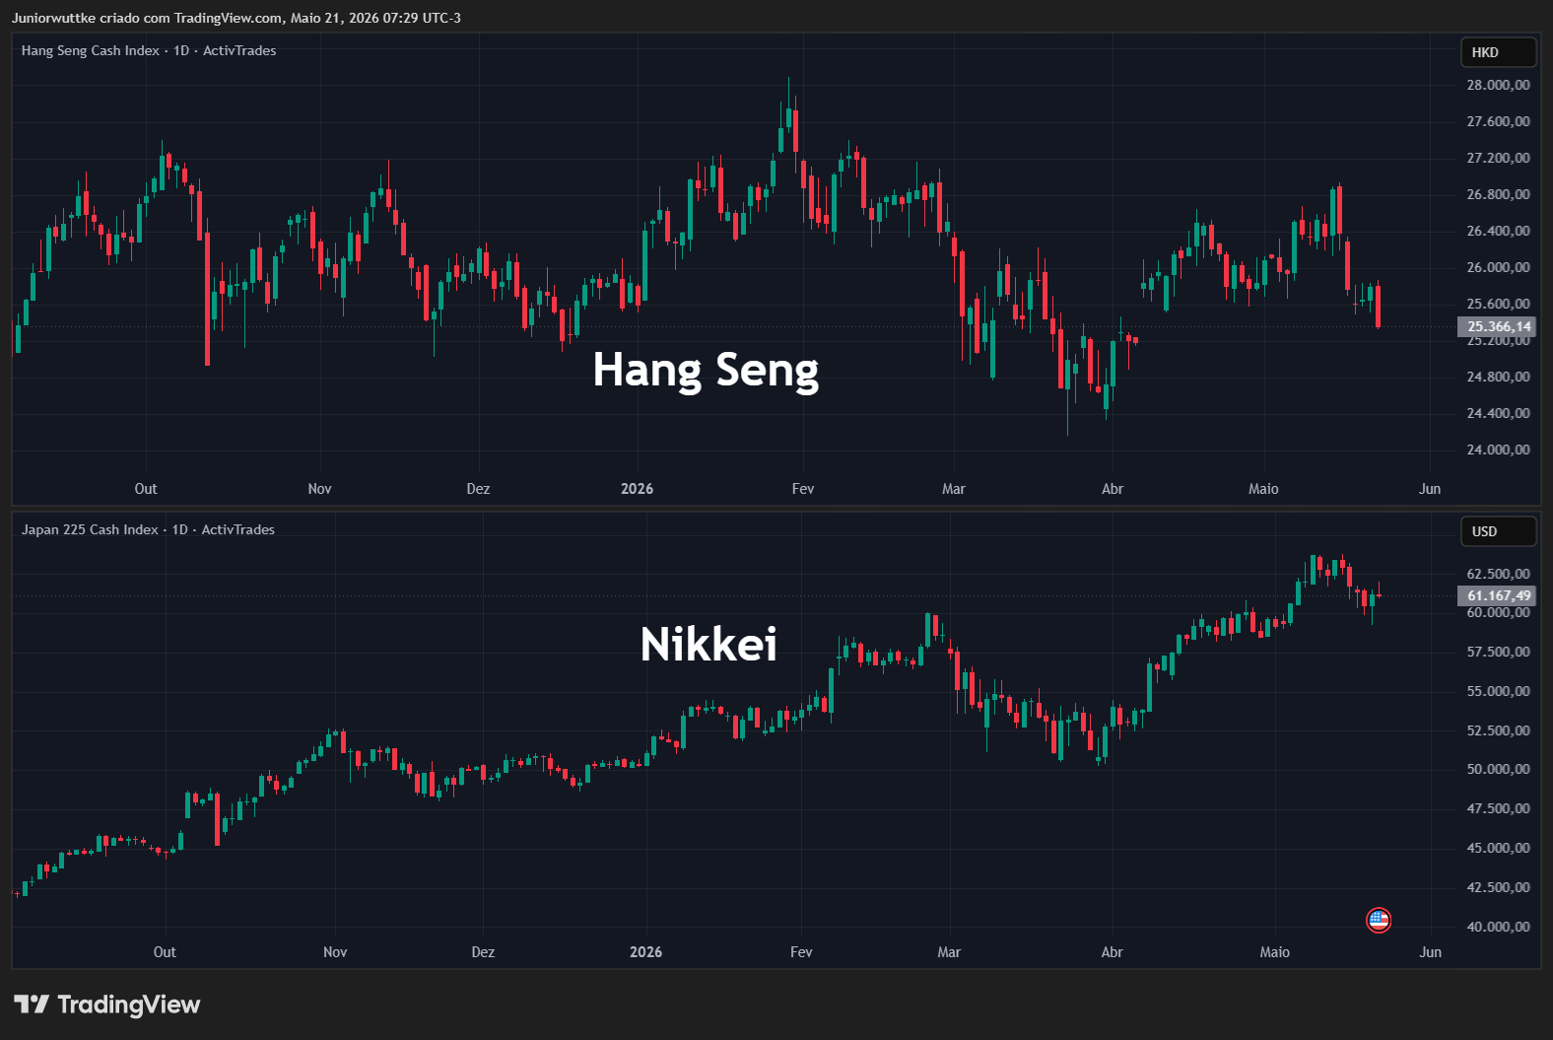Click the 26.400,00 price level on Hang Seng axis
Image resolution: width=1553 pixels, height=1040 pixels.
(1498, 231)
